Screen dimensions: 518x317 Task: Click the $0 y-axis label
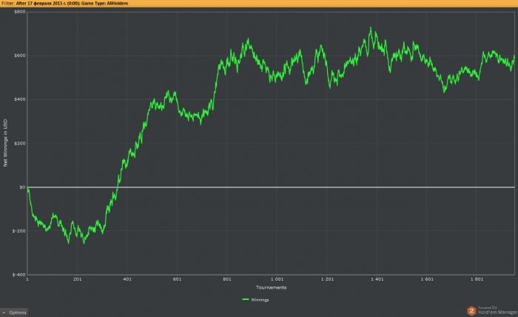tap(22, 187)
